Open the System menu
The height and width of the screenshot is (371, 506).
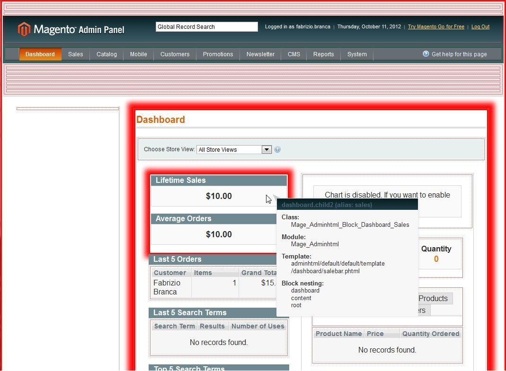pyautogui.click(x=357, y=54)
